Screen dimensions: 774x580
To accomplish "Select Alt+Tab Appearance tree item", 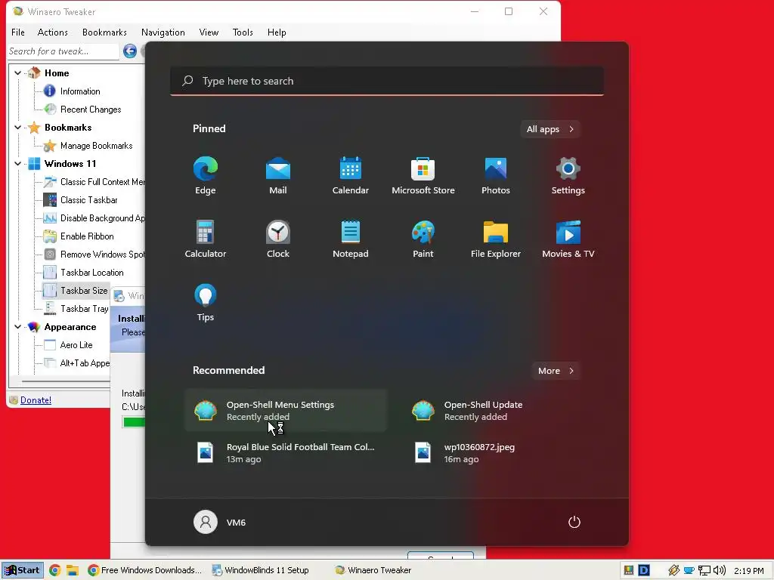I will 85,363.
